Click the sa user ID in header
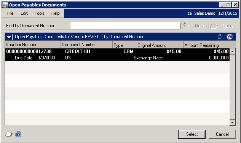Image resolution: width=241 pixels, height=143 pixels. [189, 14]
